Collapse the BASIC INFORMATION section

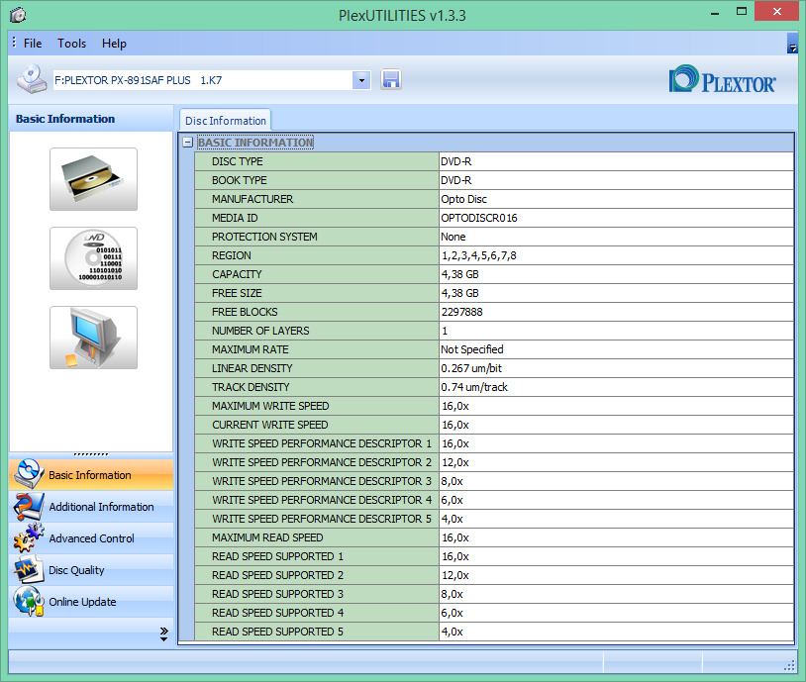coord(187,143)
